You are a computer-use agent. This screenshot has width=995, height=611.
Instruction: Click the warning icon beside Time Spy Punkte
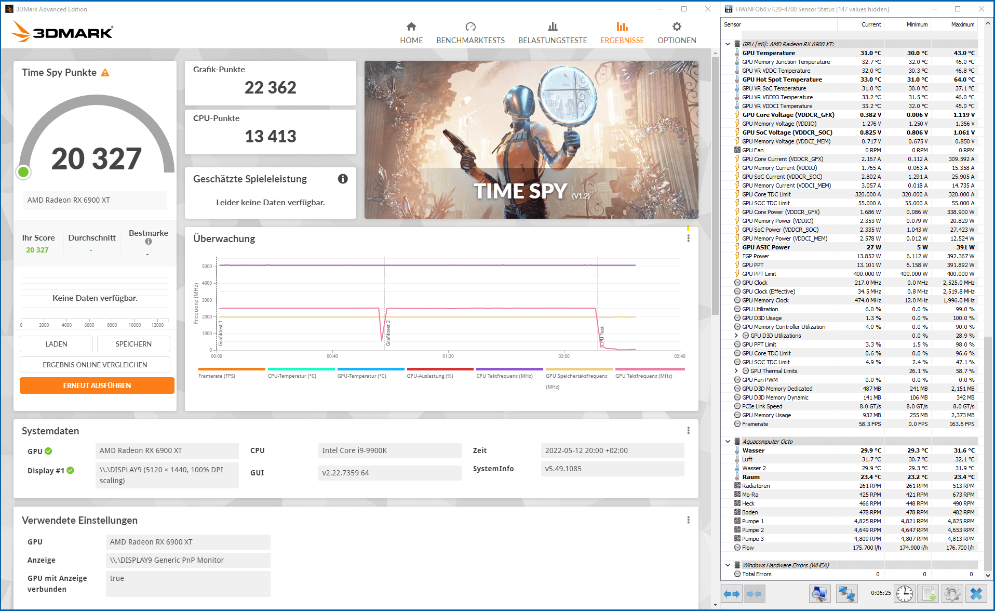point(105,73)
